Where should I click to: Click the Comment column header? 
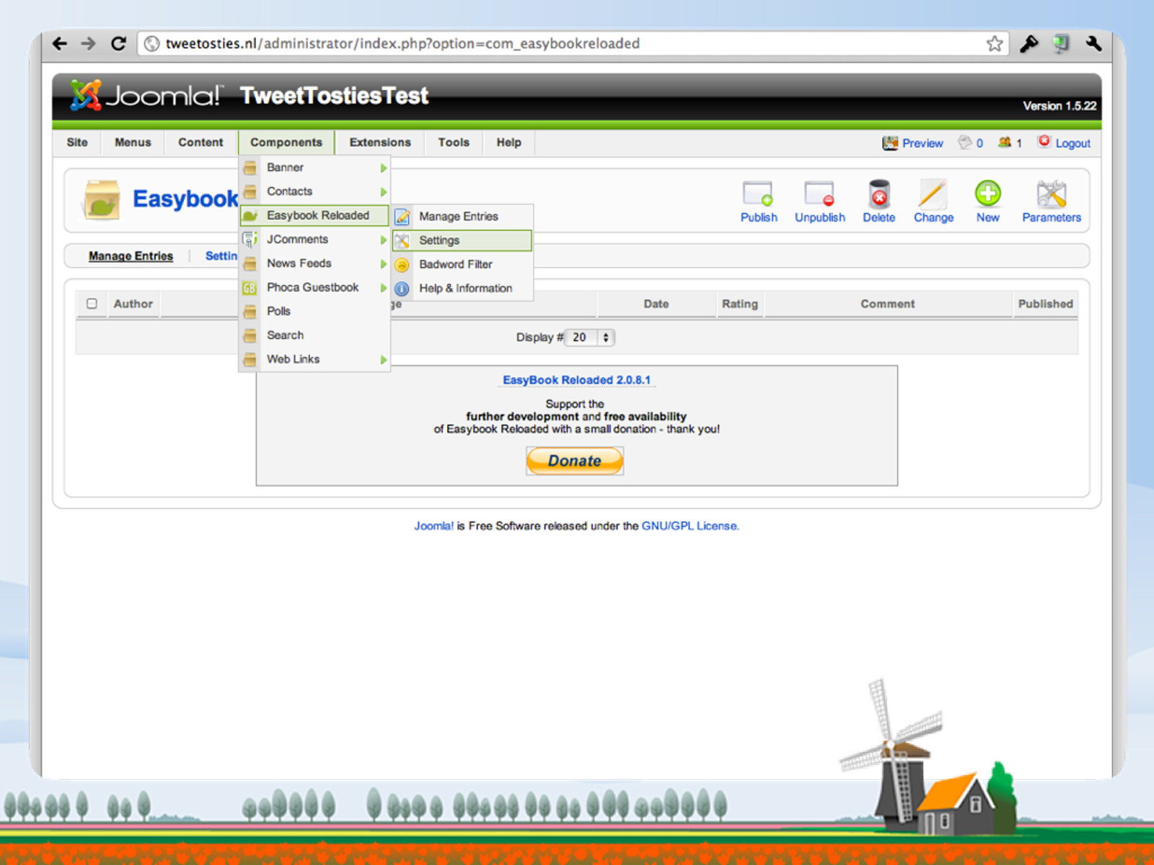tap(887, 304)
